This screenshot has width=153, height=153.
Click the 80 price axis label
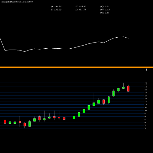coord(146,122)
